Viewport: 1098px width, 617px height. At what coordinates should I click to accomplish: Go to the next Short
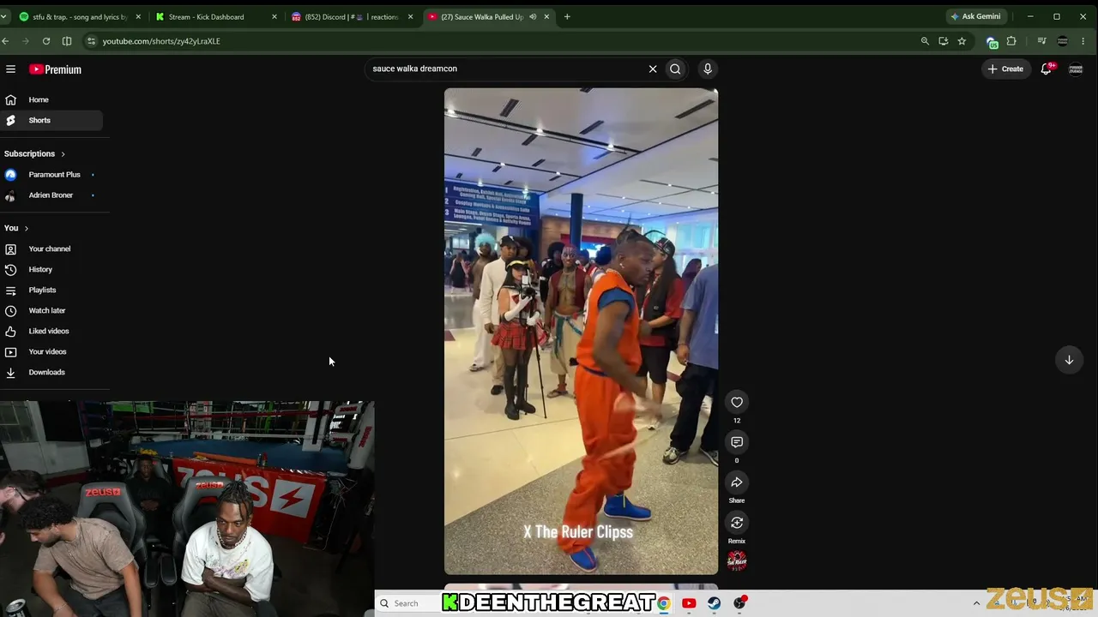(1069, 360)
